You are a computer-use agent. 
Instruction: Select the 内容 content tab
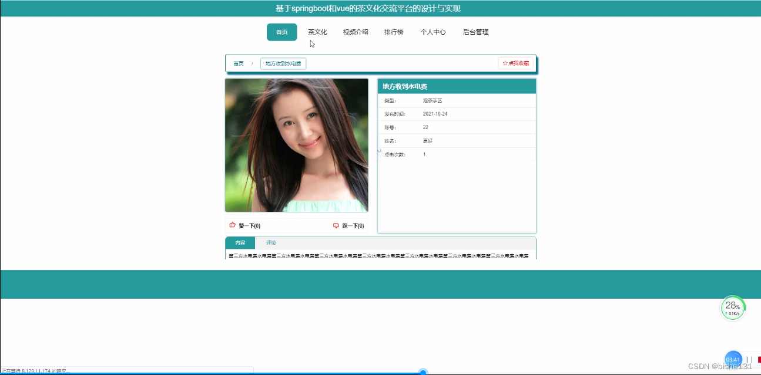(x=240, y=242)
